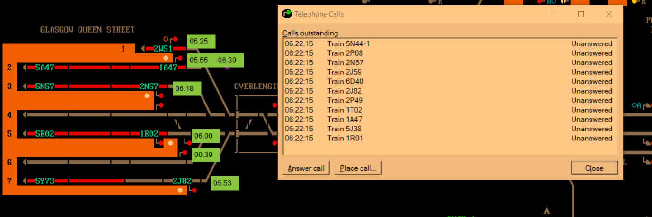Select the call from Train 1R01
652x217 pixels.
[x=449, y=139]
